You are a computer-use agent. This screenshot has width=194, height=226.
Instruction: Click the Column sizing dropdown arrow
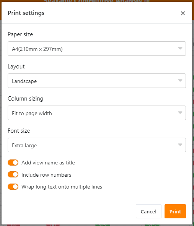coord(180,112)
